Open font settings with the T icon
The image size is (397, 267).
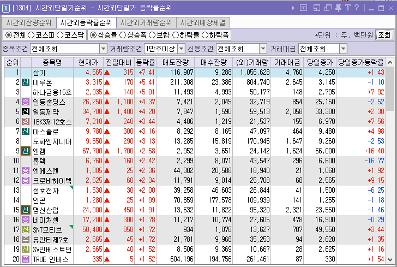point(348,8)
